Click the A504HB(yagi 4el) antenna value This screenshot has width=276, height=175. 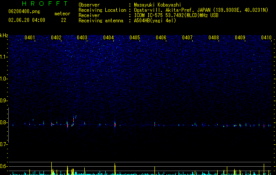tap(155, 21)
